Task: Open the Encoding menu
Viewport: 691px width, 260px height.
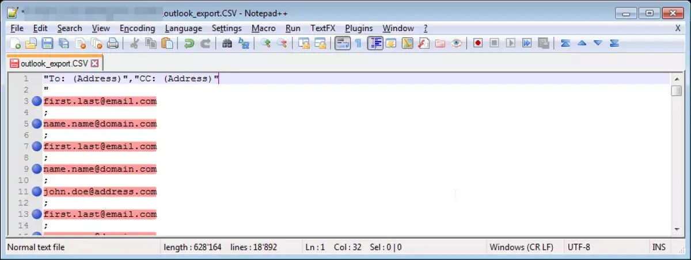Action: click(137, 28)
